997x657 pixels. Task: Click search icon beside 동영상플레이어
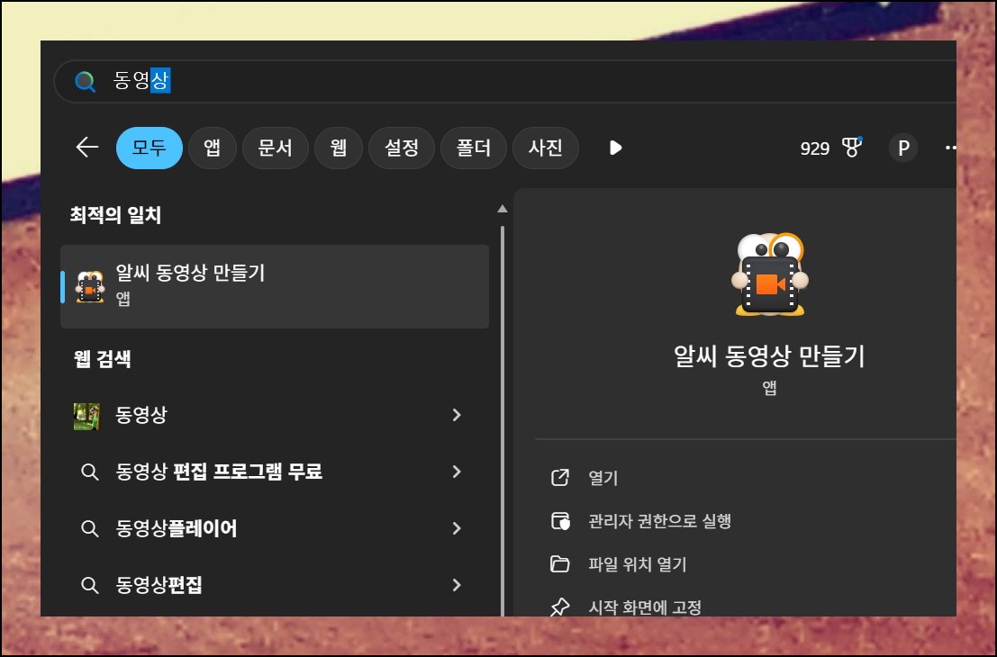[x=90, y=528]
